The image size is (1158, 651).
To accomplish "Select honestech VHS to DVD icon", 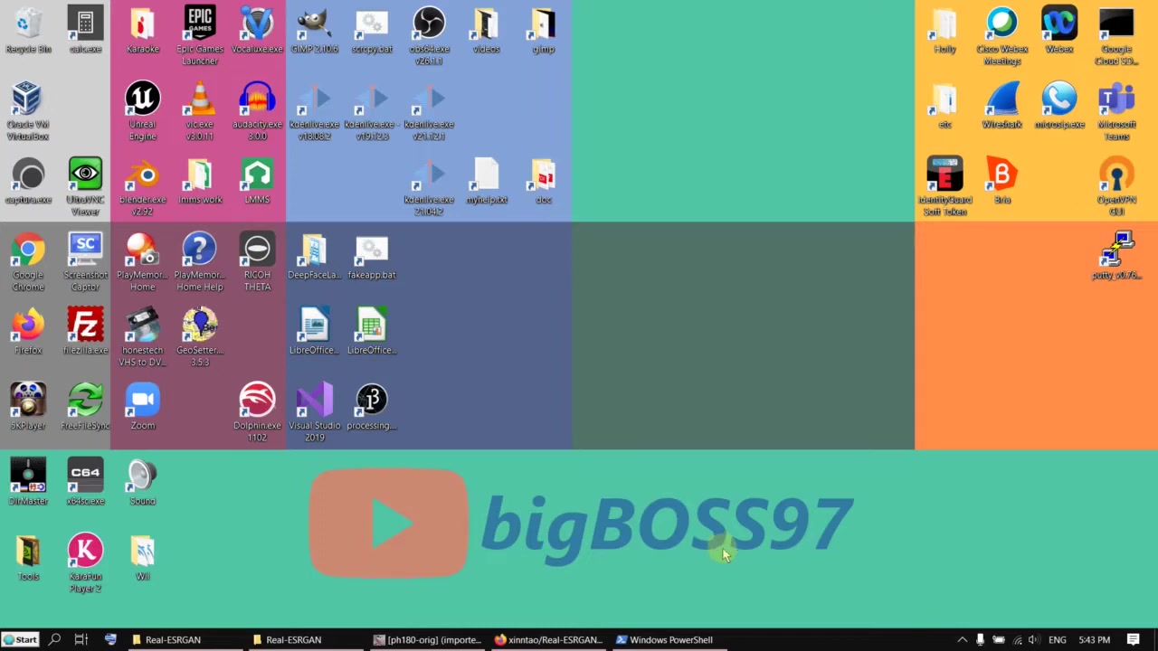I will 142,337.
